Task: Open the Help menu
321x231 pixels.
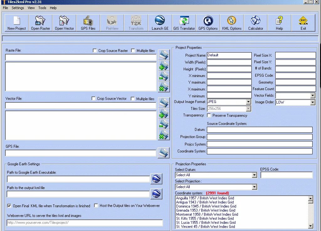Action: click(53, 8)
